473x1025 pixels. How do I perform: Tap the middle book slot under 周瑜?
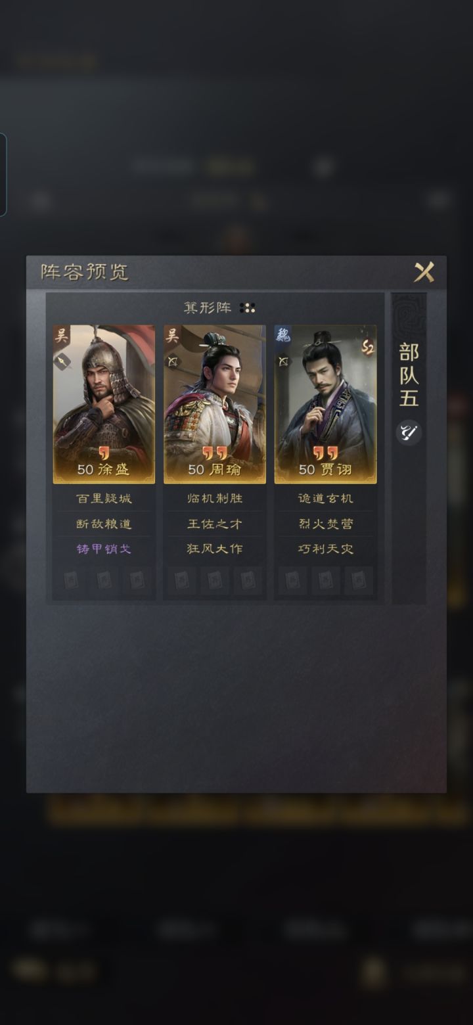(215, 580)
